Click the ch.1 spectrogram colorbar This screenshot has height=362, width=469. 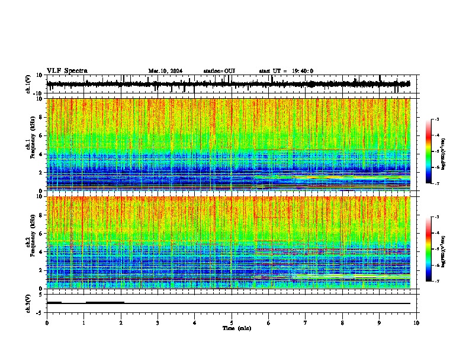click(428, 151)
